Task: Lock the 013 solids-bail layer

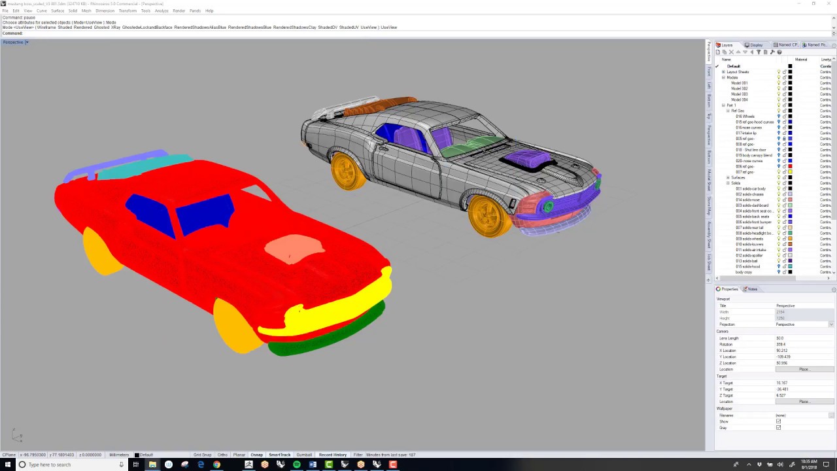Action: (785, 261)
